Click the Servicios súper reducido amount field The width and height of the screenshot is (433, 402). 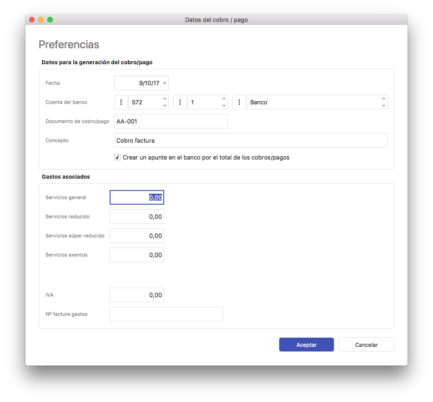[x=136, y=236]
